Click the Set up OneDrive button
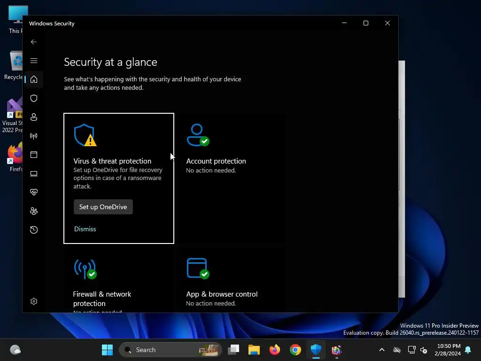This screenshot has width=481, height=361. tap(103, 207)
